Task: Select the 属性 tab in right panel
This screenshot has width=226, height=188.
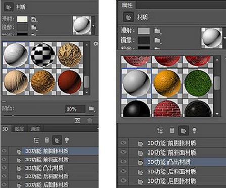Action: (127, 5)
